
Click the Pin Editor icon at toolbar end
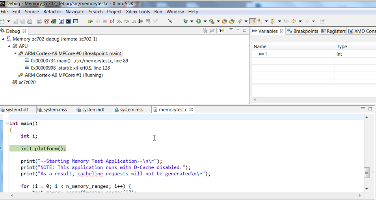point(322,21)
